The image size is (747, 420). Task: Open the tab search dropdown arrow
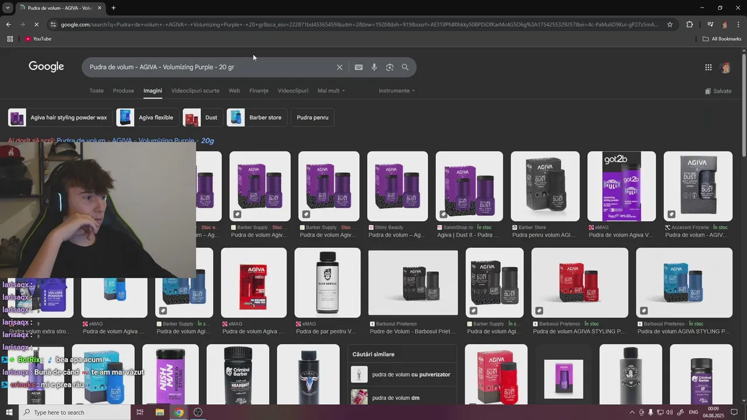tap(8, 8)
